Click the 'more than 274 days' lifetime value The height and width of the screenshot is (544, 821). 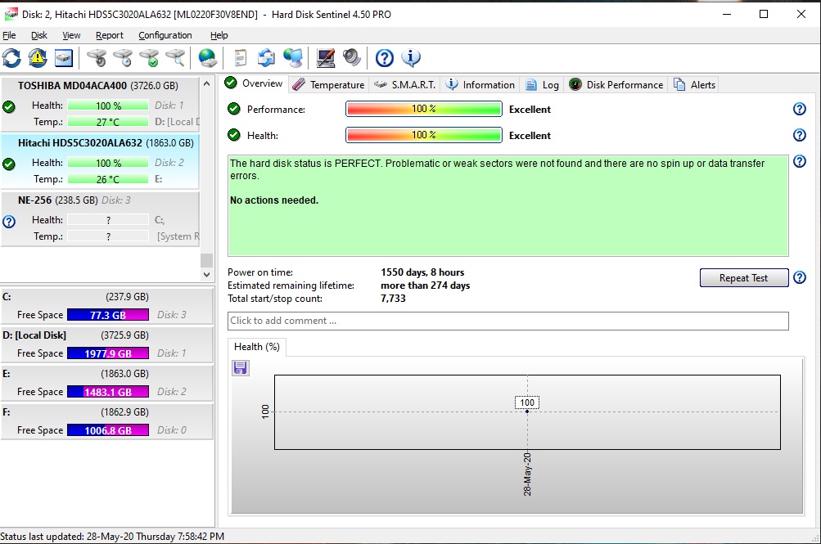pyautogui.click(x=425, y=285)
